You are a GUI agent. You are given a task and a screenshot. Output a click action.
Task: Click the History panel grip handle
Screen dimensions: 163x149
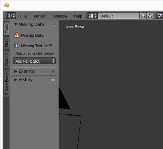pos(53,80)
